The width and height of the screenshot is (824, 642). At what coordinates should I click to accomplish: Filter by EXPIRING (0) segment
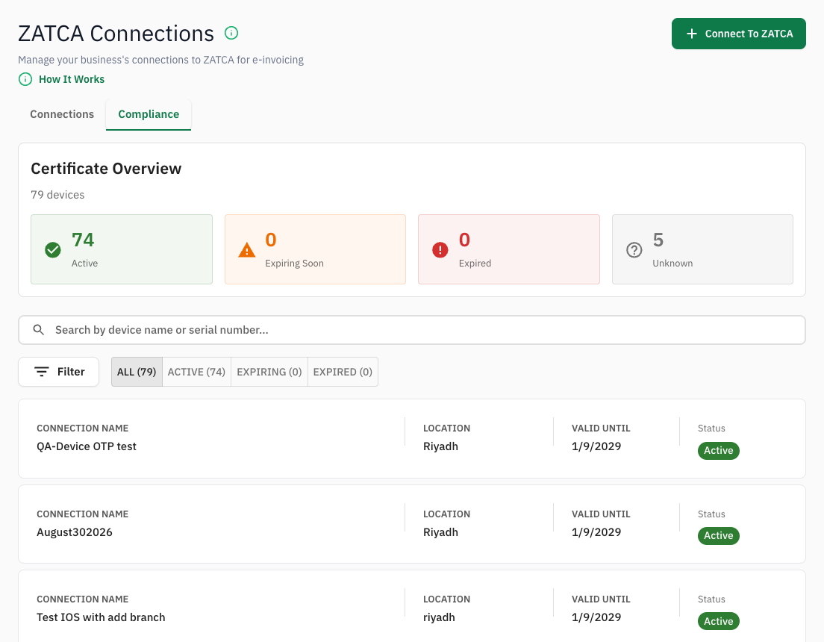coord(269,372)
